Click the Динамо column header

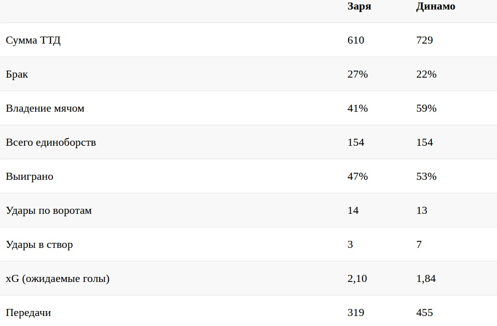[435, 7]
